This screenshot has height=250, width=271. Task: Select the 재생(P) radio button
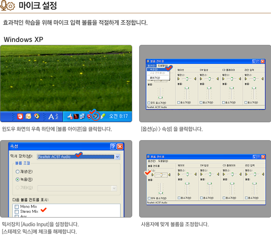click(x=17, y=171)
